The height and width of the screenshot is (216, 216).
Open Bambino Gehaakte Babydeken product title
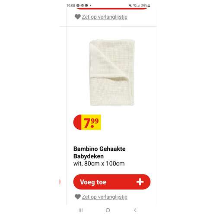[x=99, y=152]
